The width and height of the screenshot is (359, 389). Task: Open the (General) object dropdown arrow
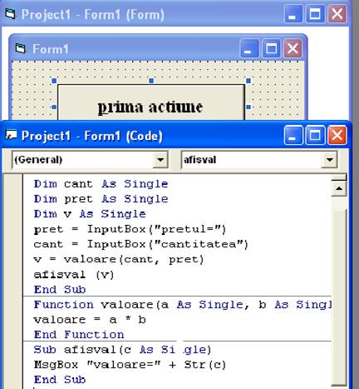click(x=160, y=160)
